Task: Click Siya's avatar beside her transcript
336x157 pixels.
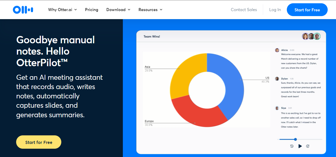Action: click(x=277, y=108)
